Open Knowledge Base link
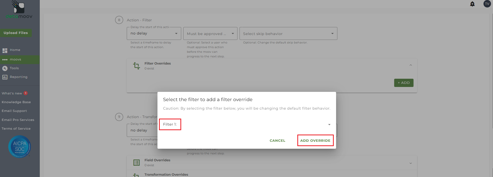 (16, 102)
